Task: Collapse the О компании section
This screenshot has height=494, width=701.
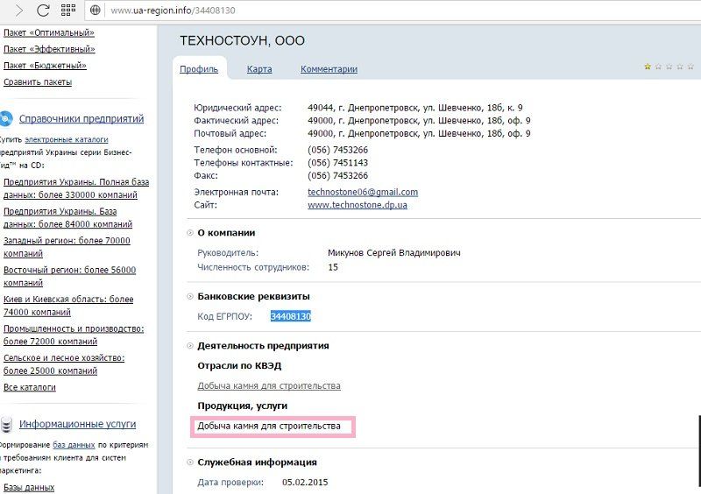Action: (190, 233)
